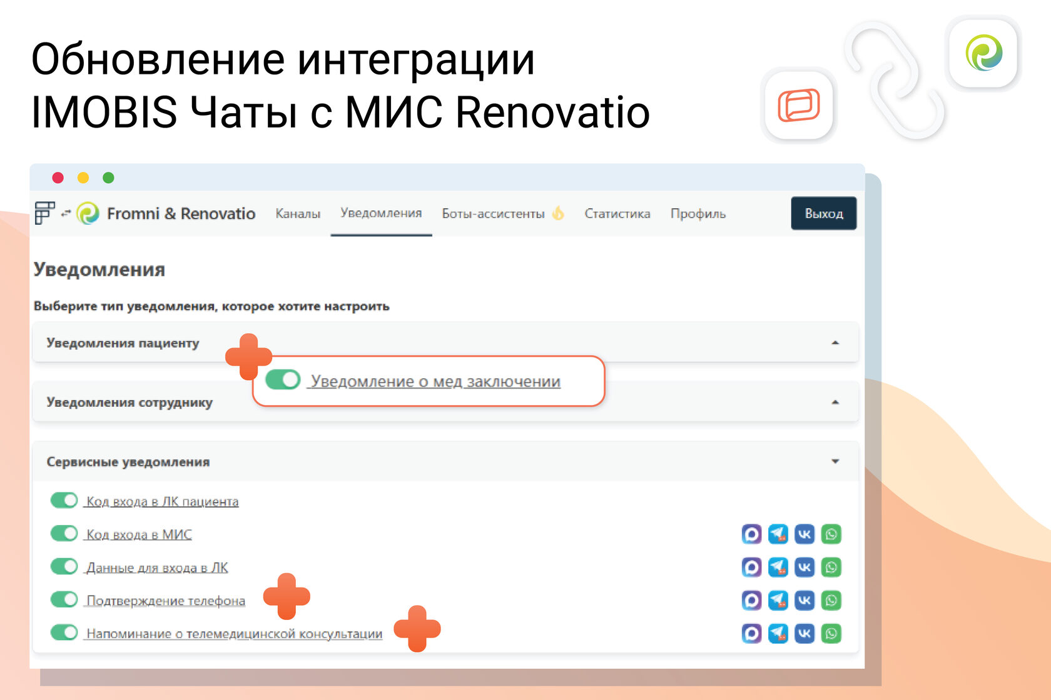This screenshot has width=1051, height=700.
Task: Pick the Telegram icon for Подтверждение телефона
Action: click(778, 600)
